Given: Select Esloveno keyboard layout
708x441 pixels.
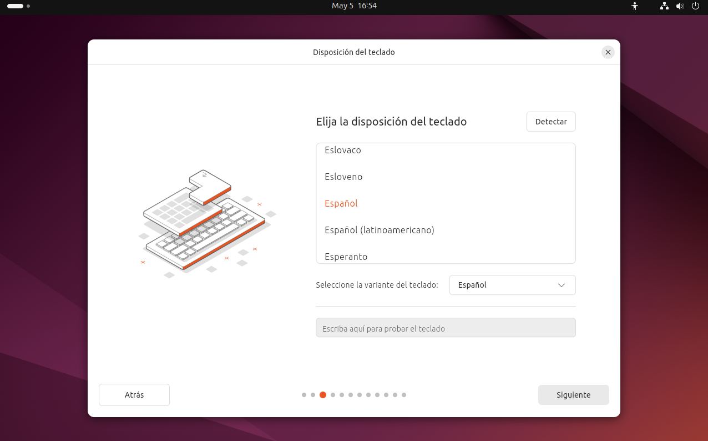Looking at the screenshot, I should pyautogui.click(x=343, y=177).
